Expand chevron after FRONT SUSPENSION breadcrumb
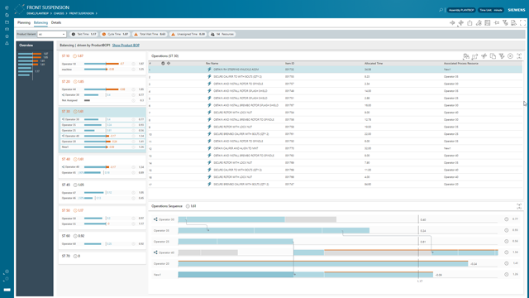Viewport: 529px width, 298px height. 97,13
